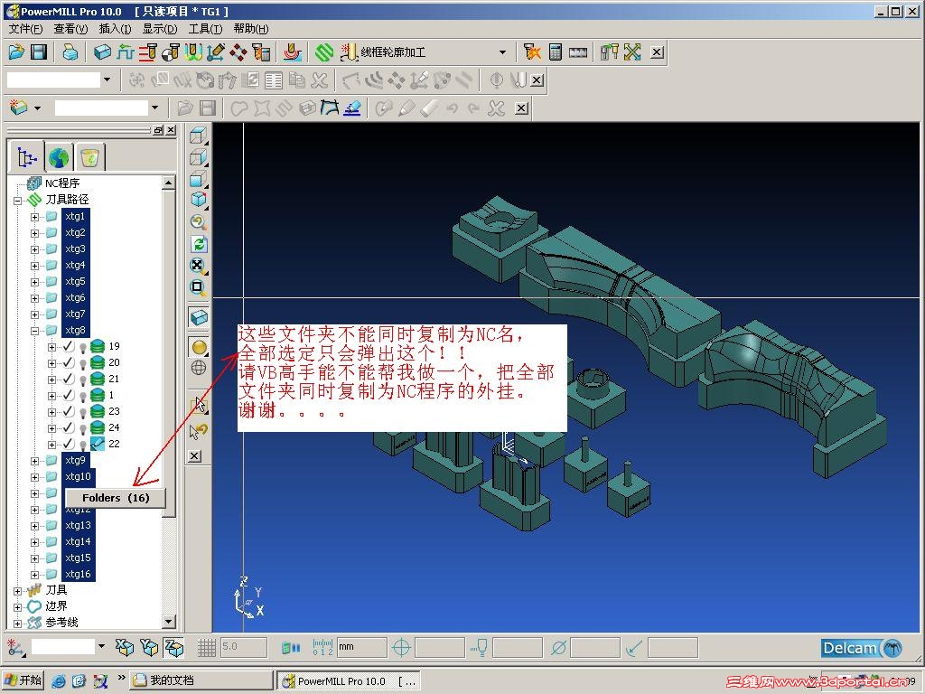Click the grid icon in status bar

click(207, 648)
